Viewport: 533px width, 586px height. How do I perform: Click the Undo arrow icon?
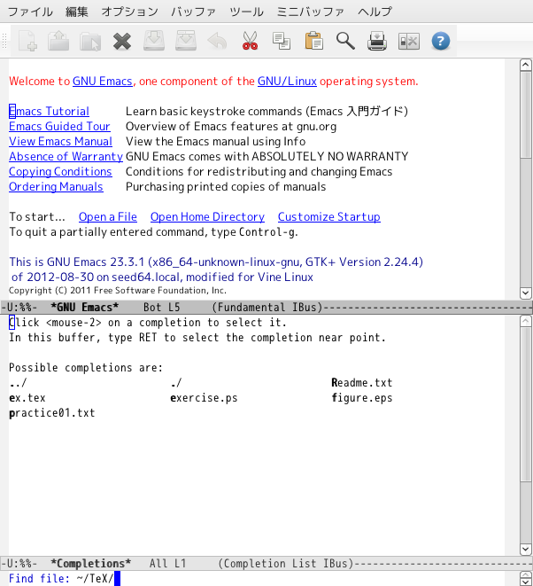coord(217,41)
